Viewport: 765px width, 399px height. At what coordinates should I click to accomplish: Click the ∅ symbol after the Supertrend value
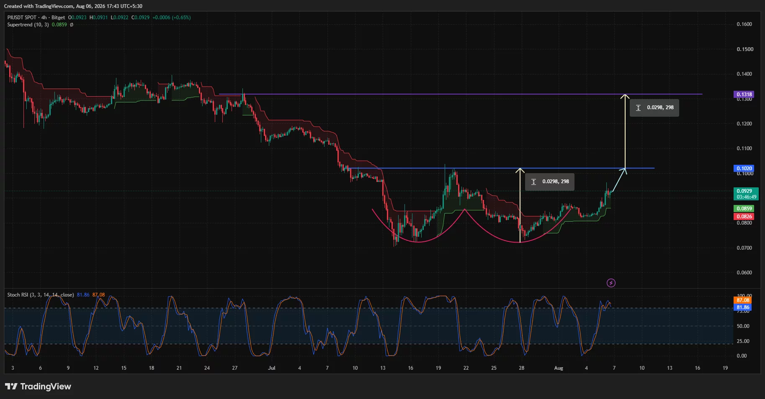(72, 25)
